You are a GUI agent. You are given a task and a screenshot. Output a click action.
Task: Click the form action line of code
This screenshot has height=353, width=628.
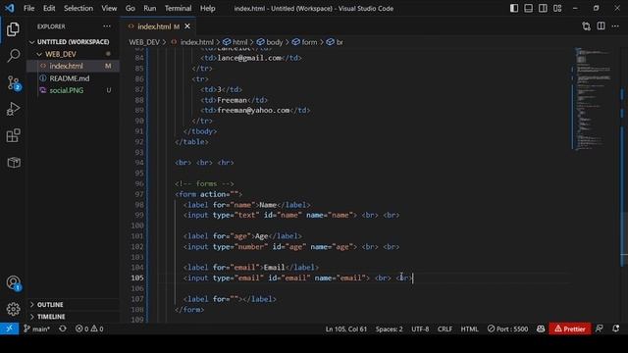[208, 194]
